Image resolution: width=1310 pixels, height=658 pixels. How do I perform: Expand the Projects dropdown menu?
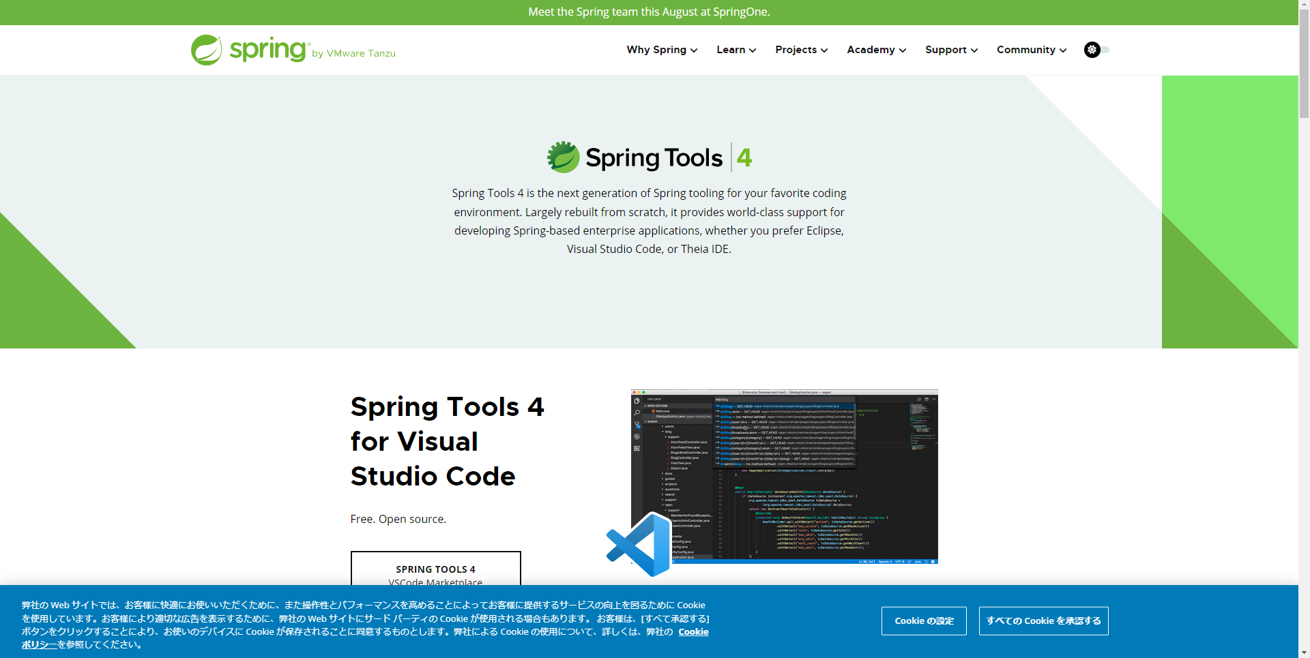pos(801,50)
